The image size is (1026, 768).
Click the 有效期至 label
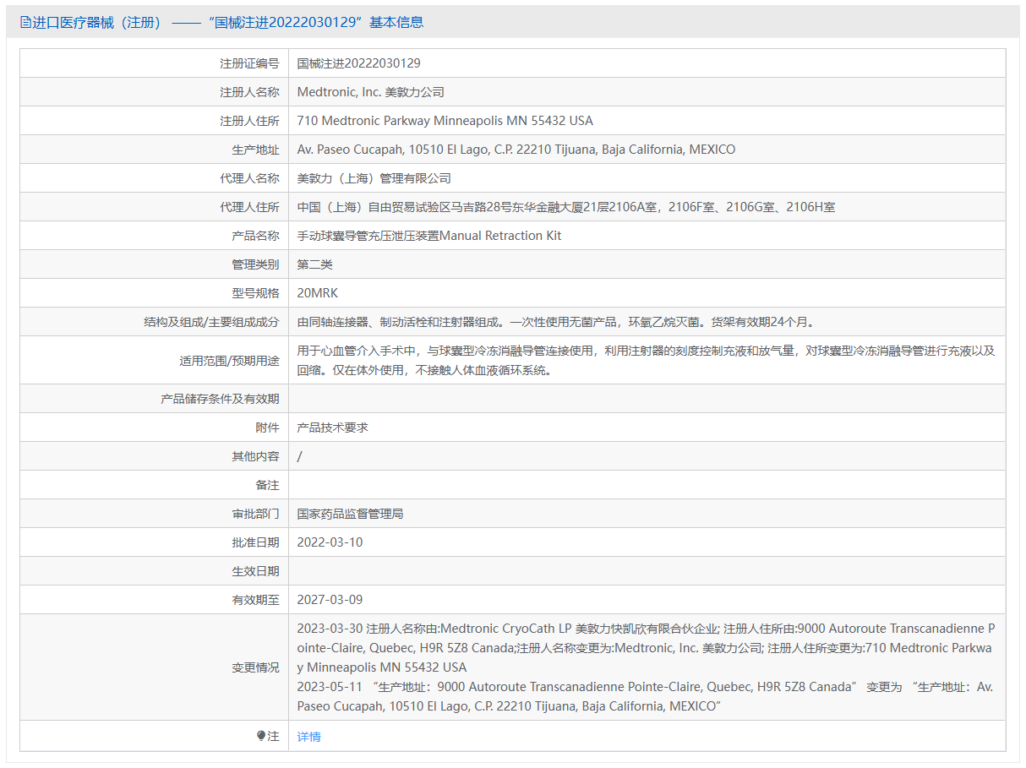click(255, 600)
